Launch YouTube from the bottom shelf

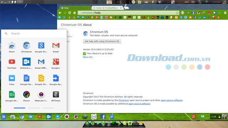(x=40, y=117)
